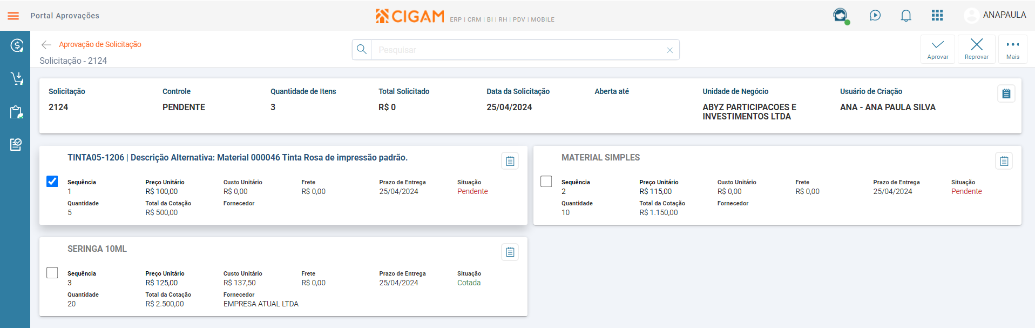Click PENDENTE control status value
The width and height of the screenshot is (1035, 328).
[184, 107]
